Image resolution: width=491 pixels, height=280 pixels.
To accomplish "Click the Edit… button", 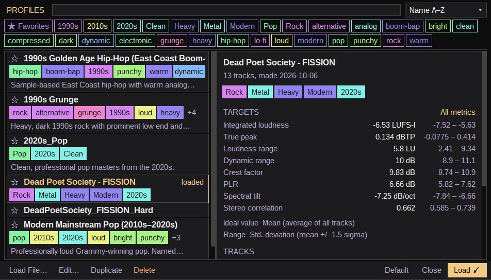I will (x=69, y=270).
